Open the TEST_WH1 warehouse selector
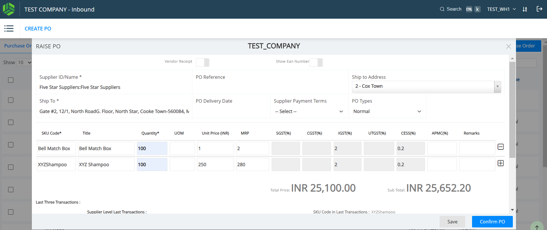 (x=501, y=9)
